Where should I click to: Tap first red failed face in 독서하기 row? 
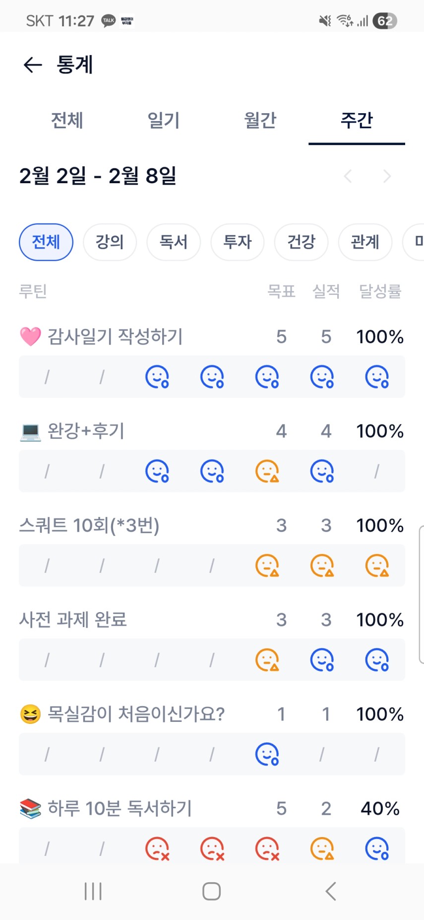coord(157,849)
